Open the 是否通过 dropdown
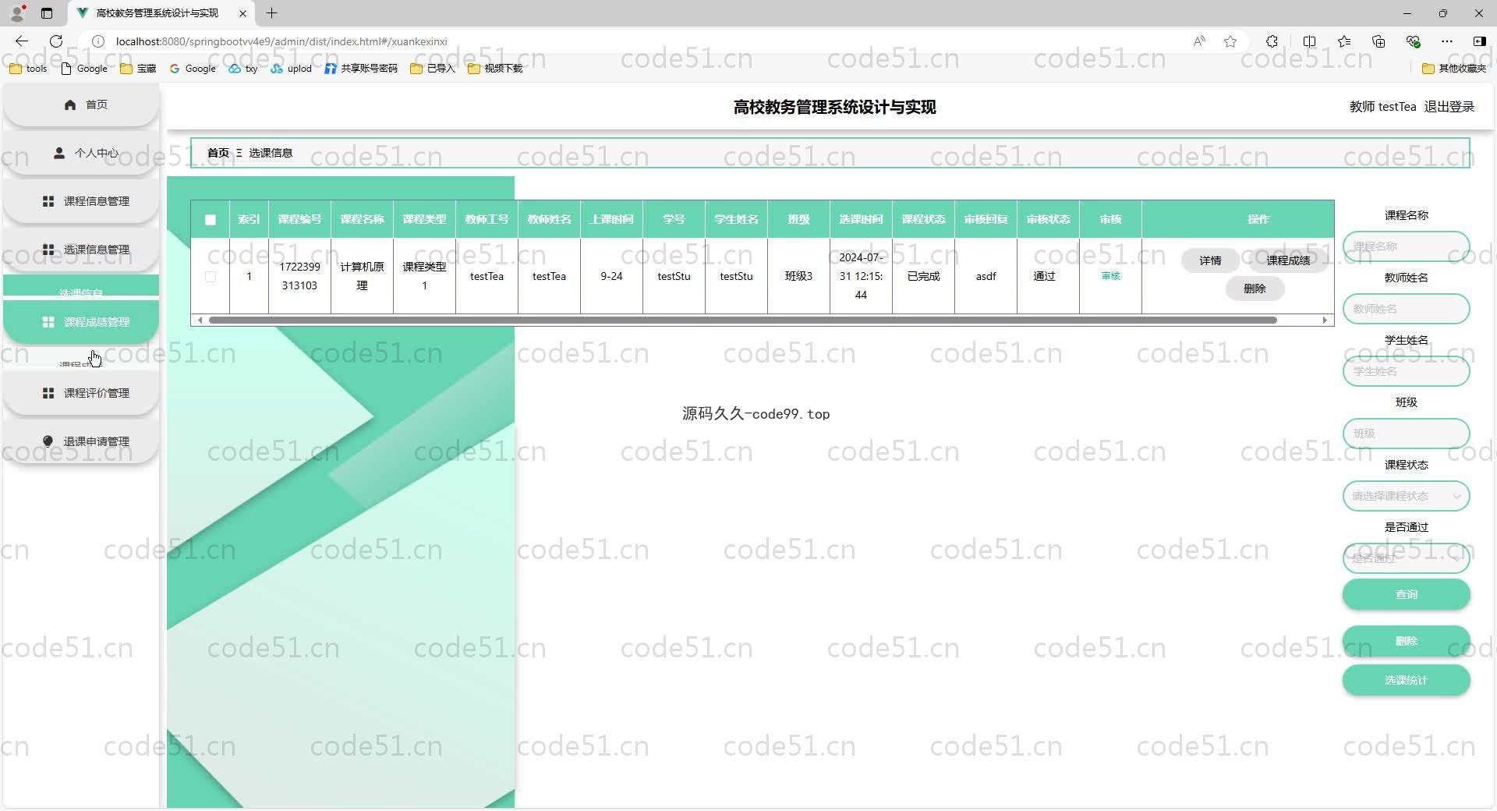Viewport: 1497px width, 811px height. click(1406, 558)
